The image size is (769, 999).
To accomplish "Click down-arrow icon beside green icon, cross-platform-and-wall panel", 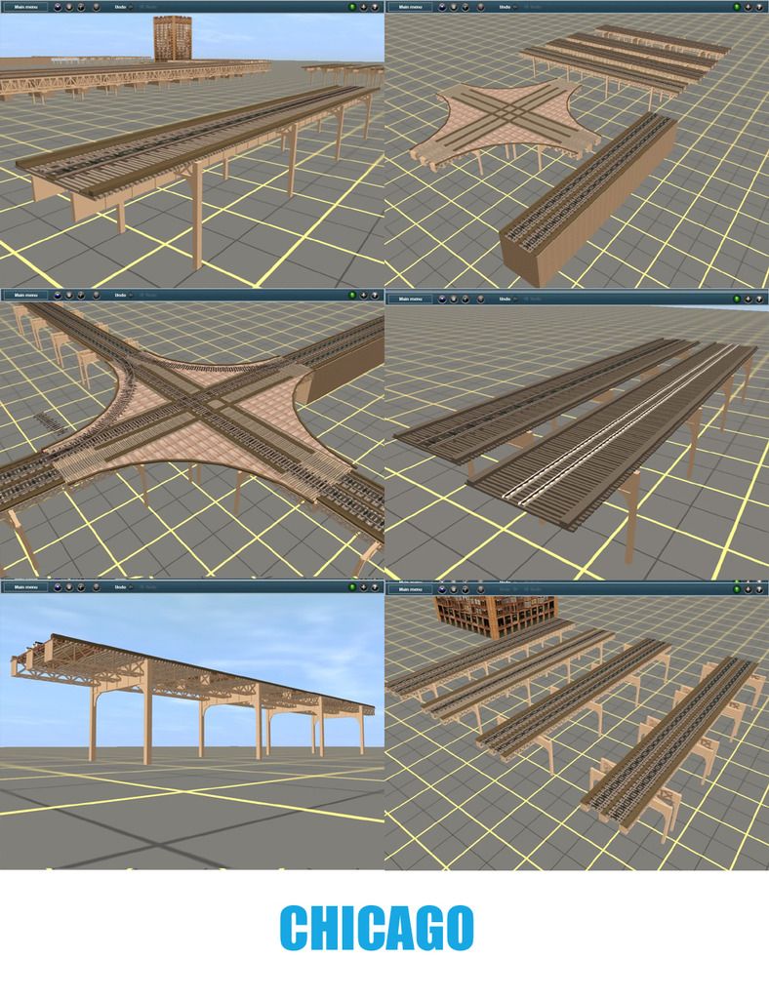I will tap(748, 7).
